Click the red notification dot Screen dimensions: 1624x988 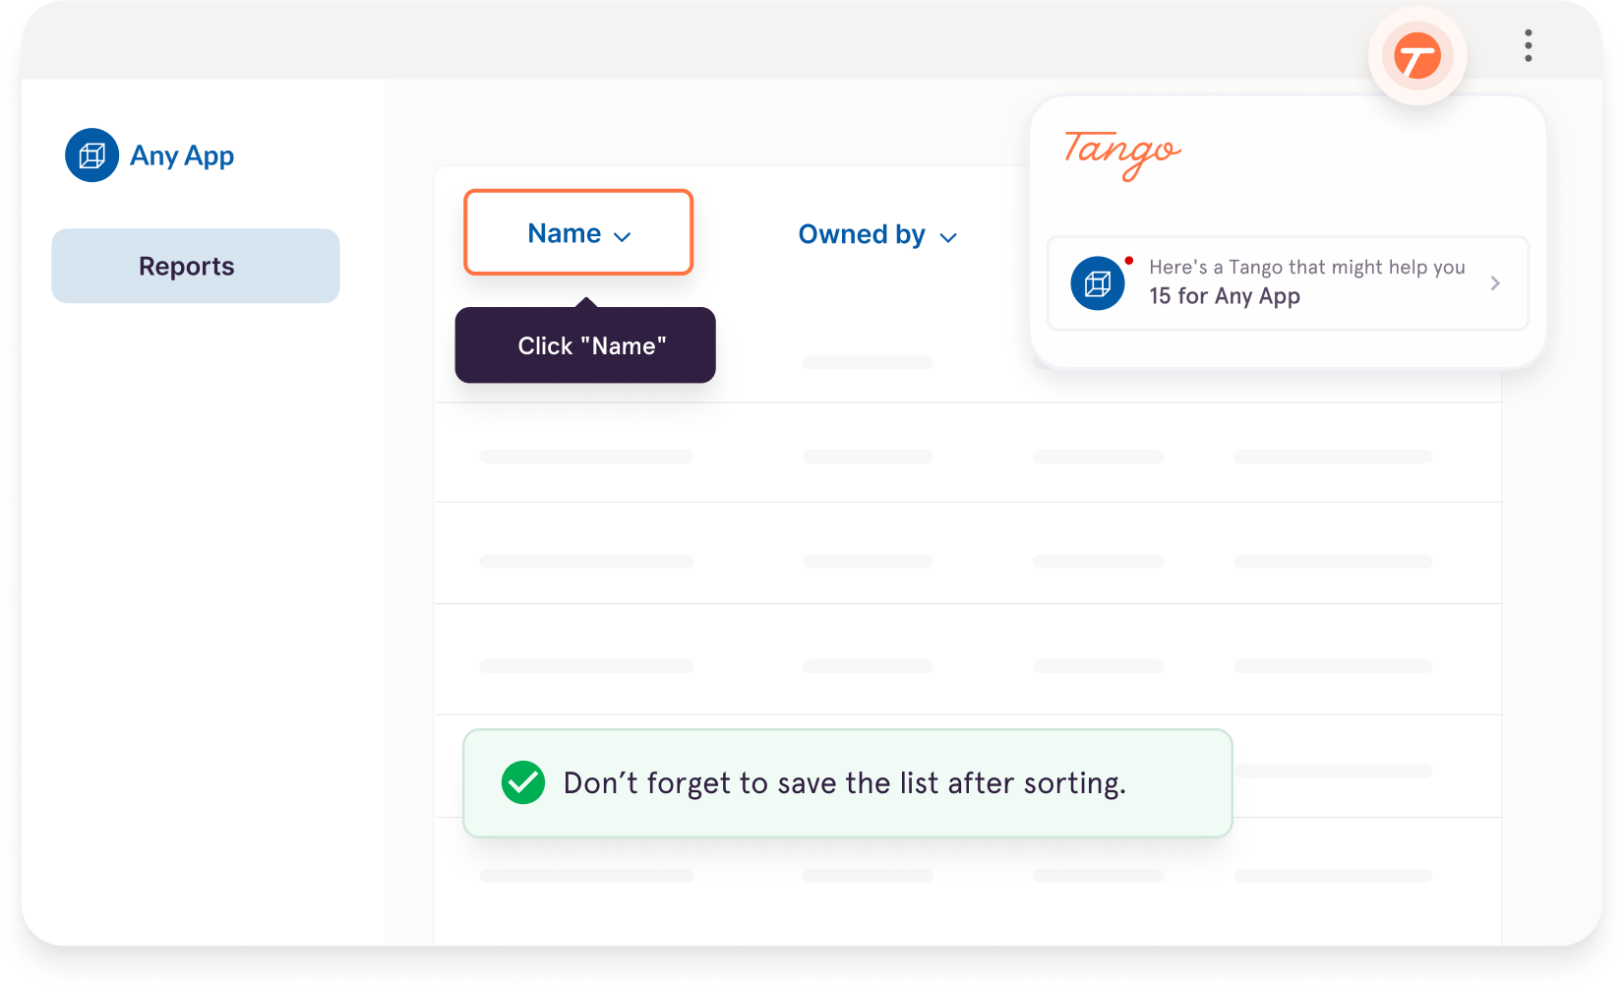click(x=1129, y=261)
